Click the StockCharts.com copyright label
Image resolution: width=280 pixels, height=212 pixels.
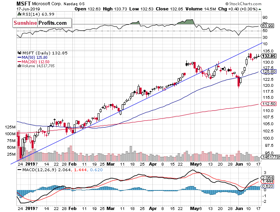243,4
